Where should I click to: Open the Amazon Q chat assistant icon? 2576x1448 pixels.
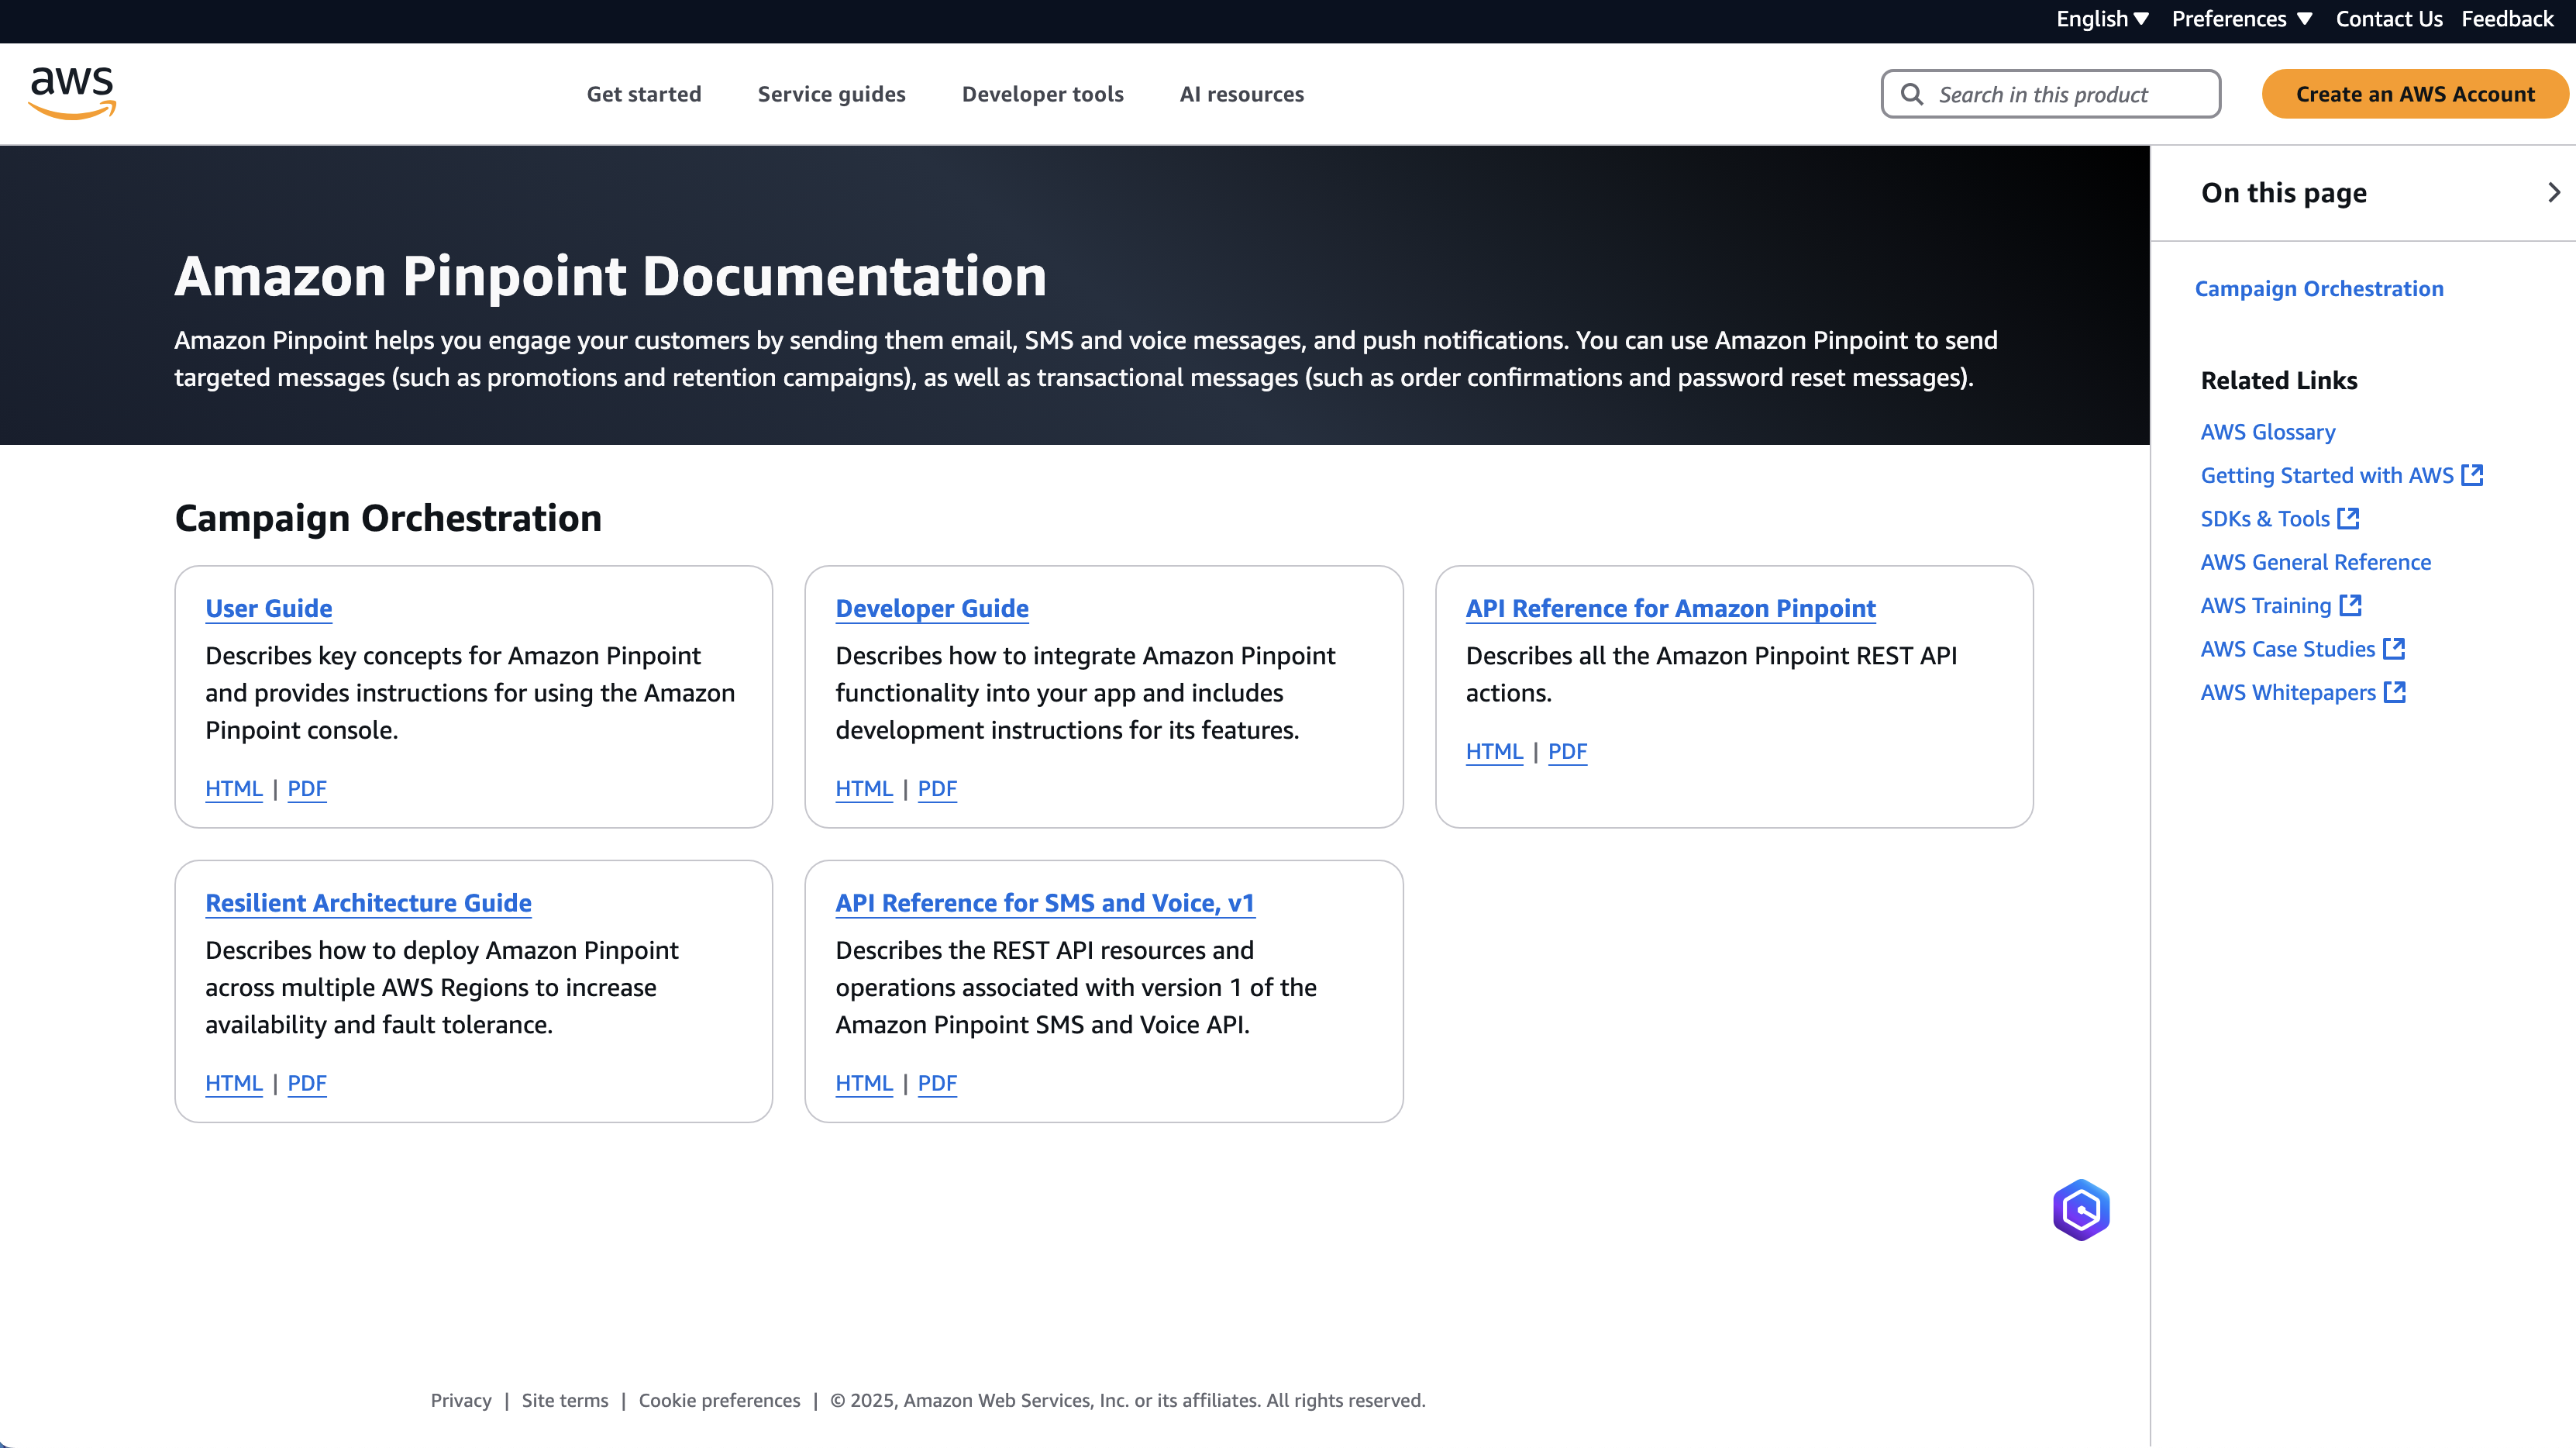2081,1210
